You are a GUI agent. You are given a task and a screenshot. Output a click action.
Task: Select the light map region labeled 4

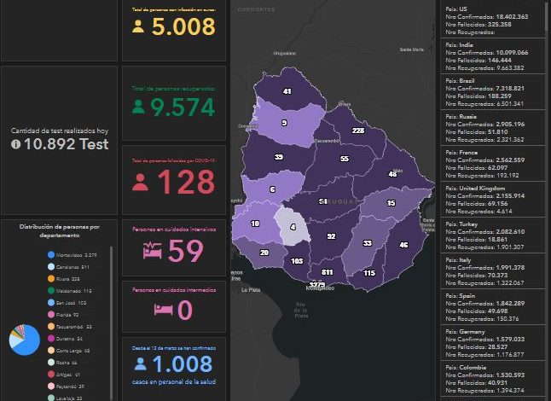point(293,227)
